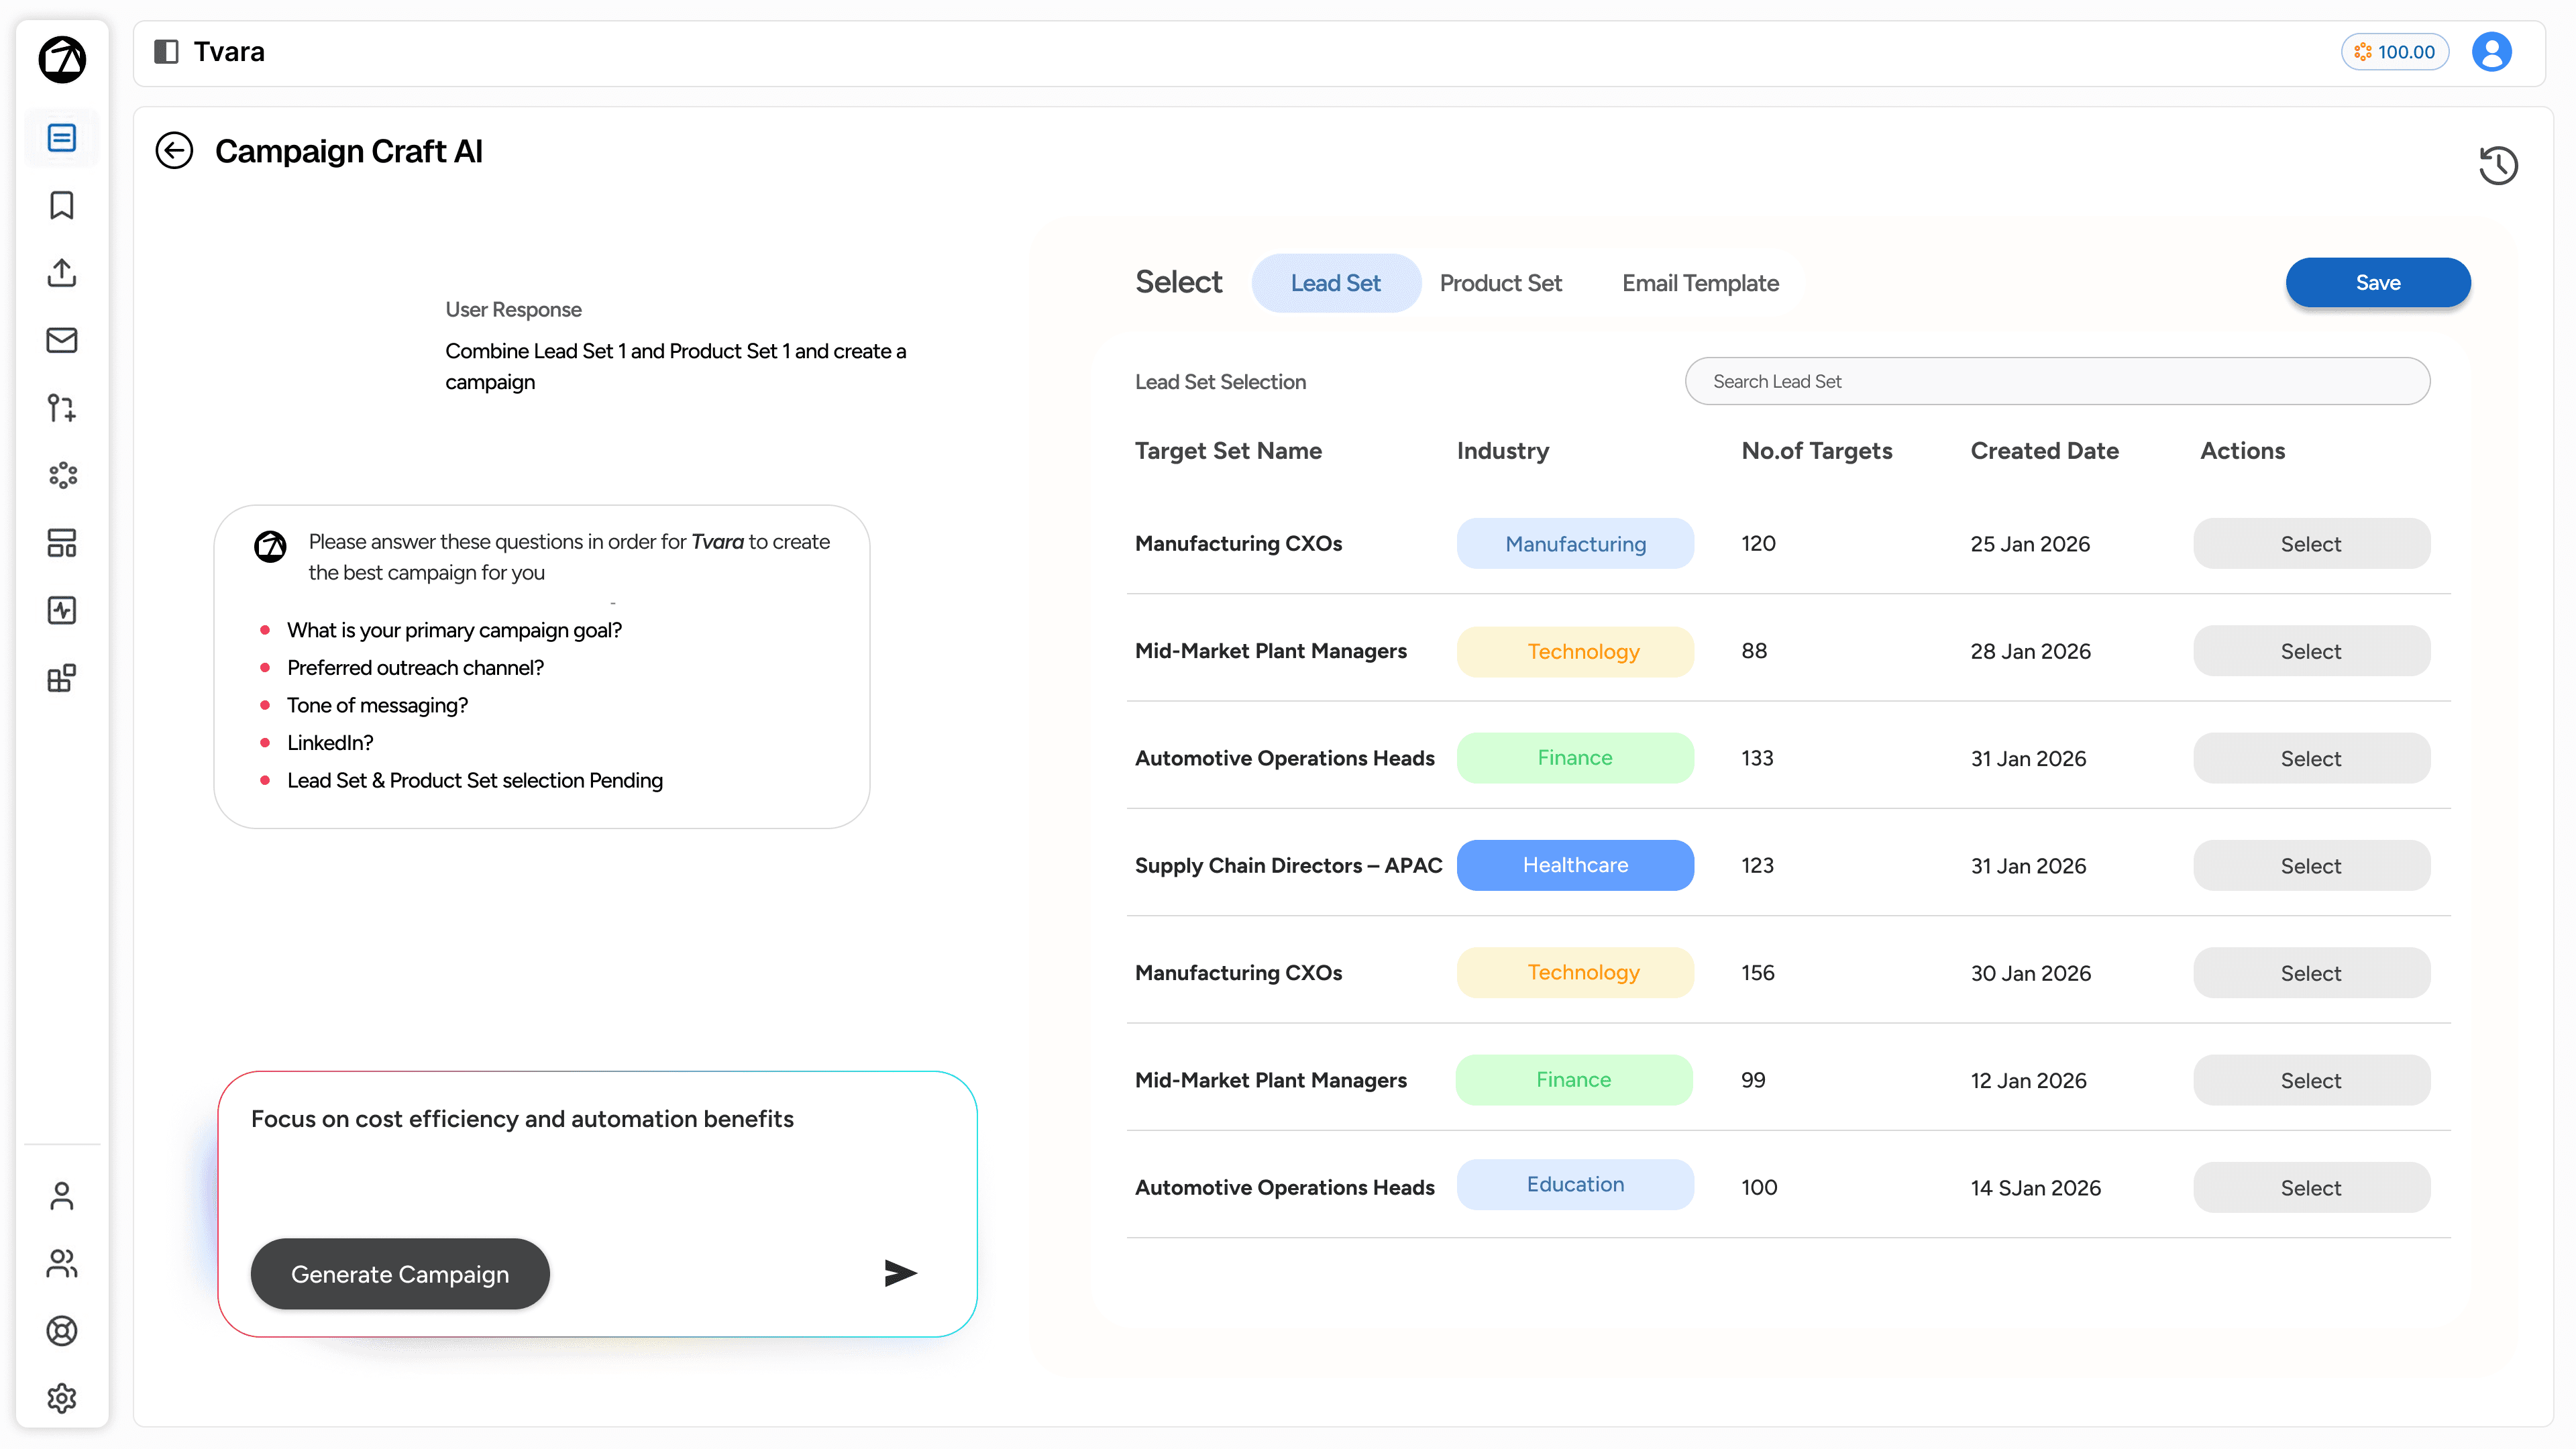
Task: Open the campaign history clock icon
Action: (2497, 165)
